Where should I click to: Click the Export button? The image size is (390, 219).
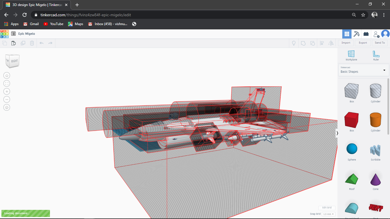click(x=363, y=43)
